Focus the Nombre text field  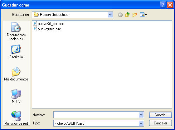[x=96, y=115]
